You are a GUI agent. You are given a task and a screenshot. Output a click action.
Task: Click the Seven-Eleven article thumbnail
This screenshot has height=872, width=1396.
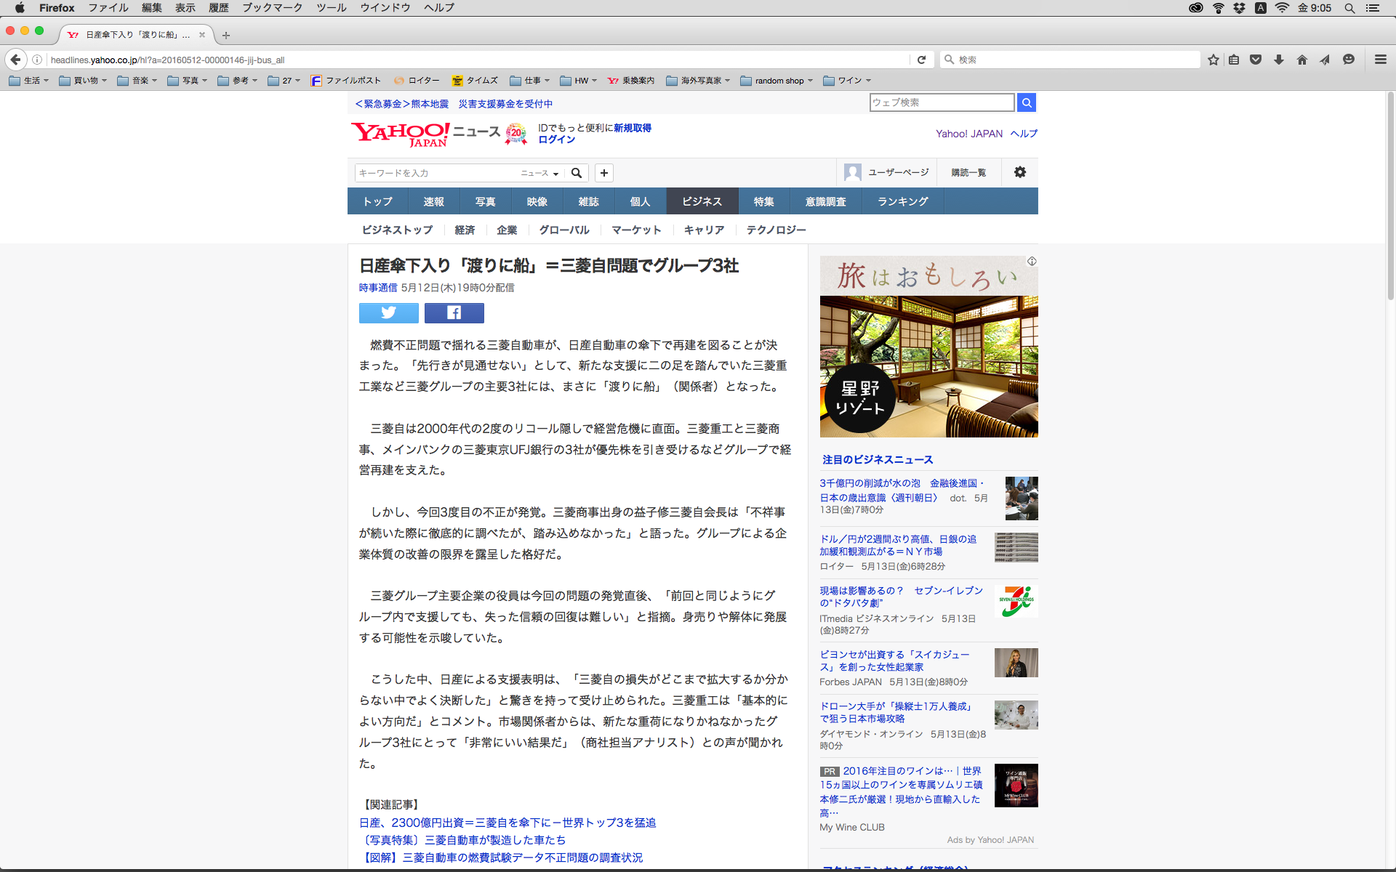click(x=1016, y=602)
